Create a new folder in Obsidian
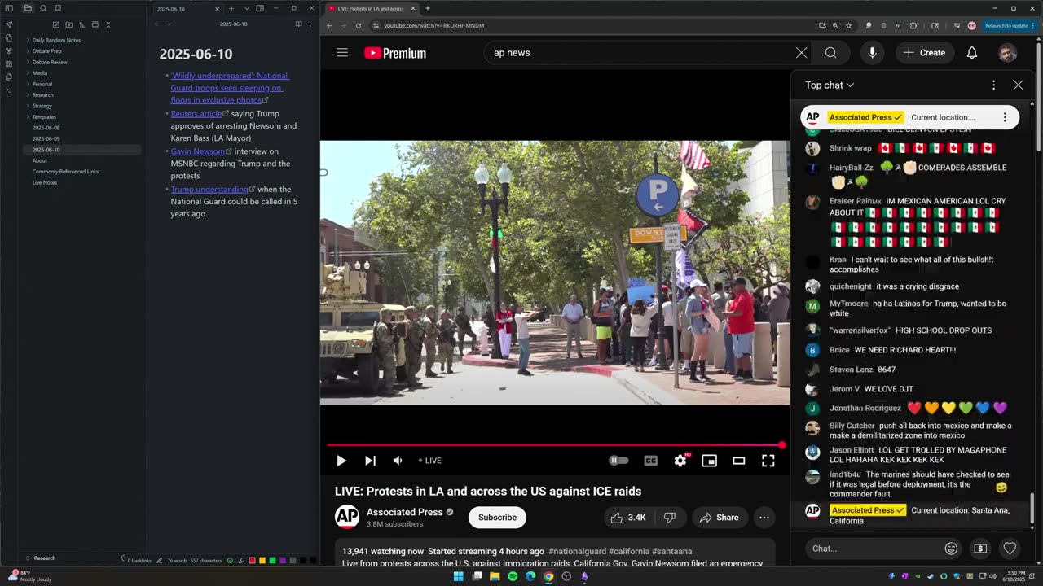Image resolution: width=1043 pixels, height=586 pixels. tap(68, 25)
